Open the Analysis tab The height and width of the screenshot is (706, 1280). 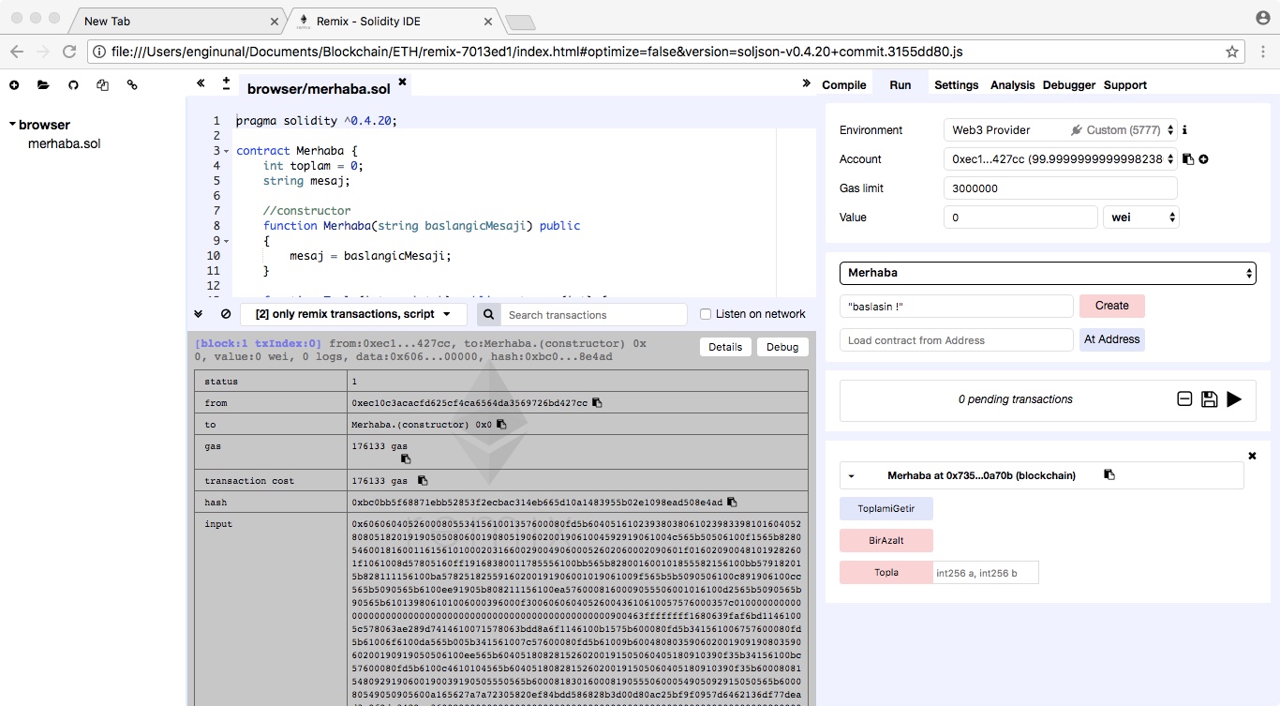(x=1012, y=85)
